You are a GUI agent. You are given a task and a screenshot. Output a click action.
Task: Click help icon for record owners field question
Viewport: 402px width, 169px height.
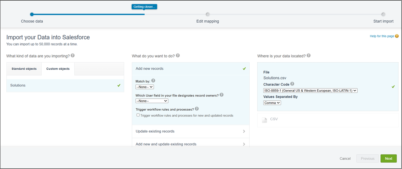pyautogui.click(x=222, y=95)
